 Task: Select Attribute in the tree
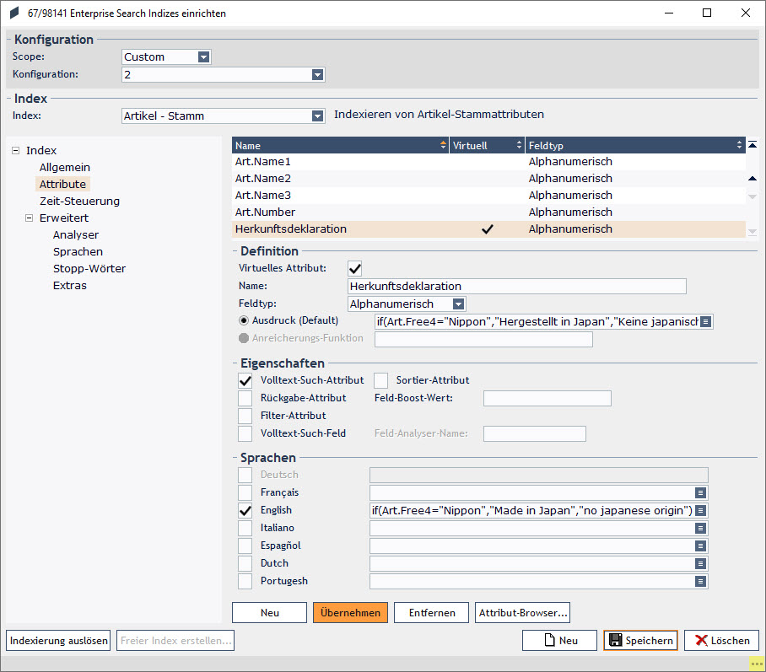62,184
